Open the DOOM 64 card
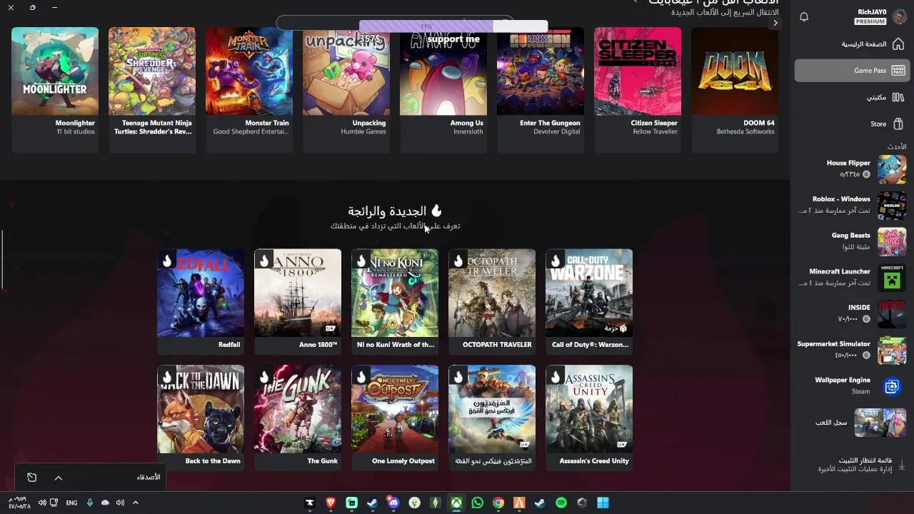 [735, 89]
